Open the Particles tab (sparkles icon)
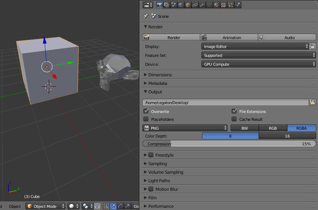The width and height of the screenshot is (318, 210). [230, 5]
